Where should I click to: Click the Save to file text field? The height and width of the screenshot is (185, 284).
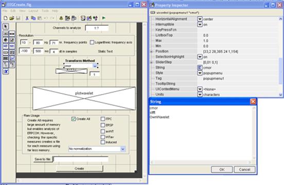[81, 159]
